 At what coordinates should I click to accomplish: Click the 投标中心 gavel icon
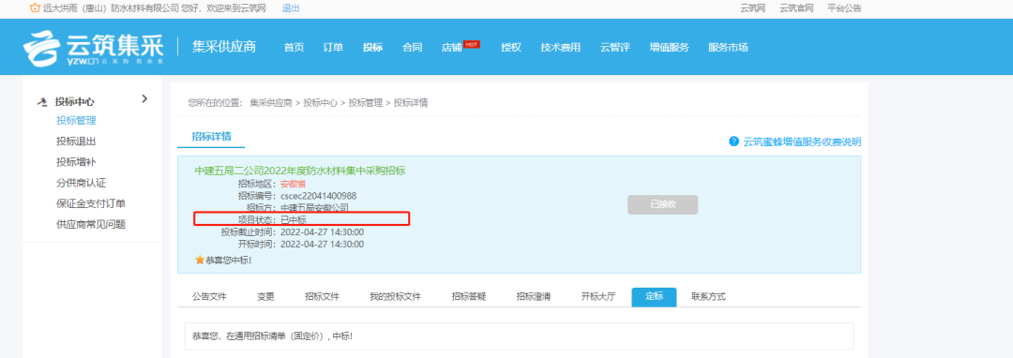pos(42,102)
